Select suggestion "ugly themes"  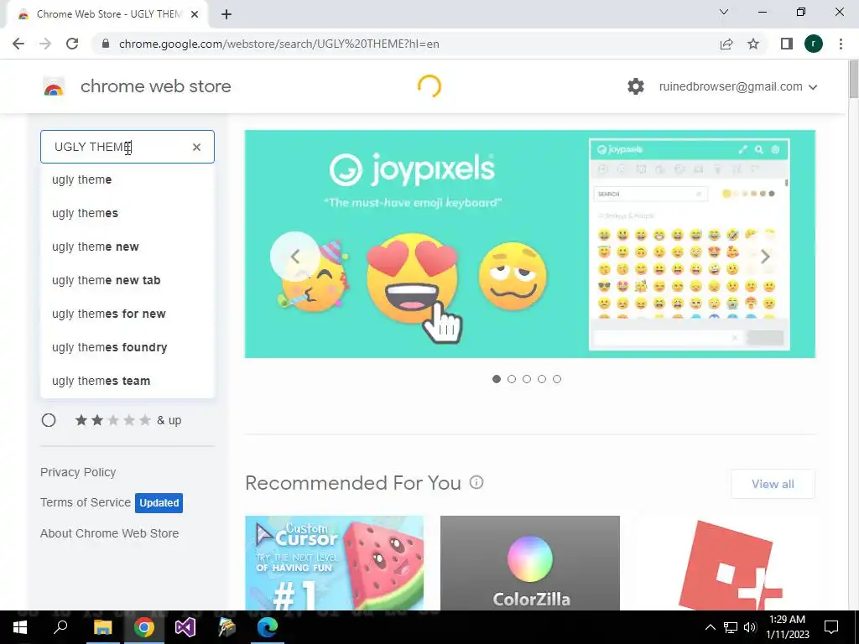[x=128, y=213]
